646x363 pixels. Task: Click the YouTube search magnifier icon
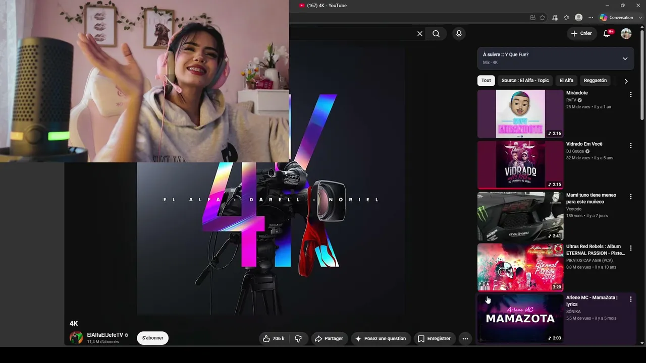click(436, 34)
